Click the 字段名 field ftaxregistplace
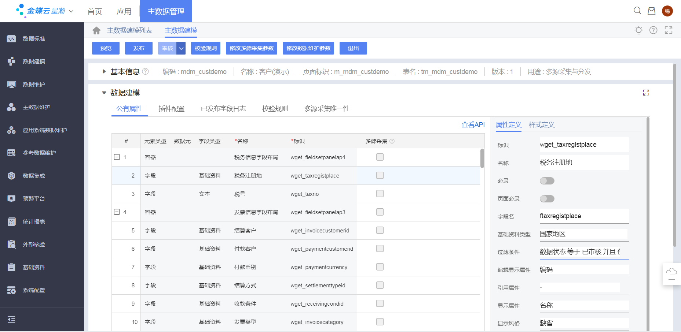The width and height of the screenshot is (681, 332). point(584,216)
